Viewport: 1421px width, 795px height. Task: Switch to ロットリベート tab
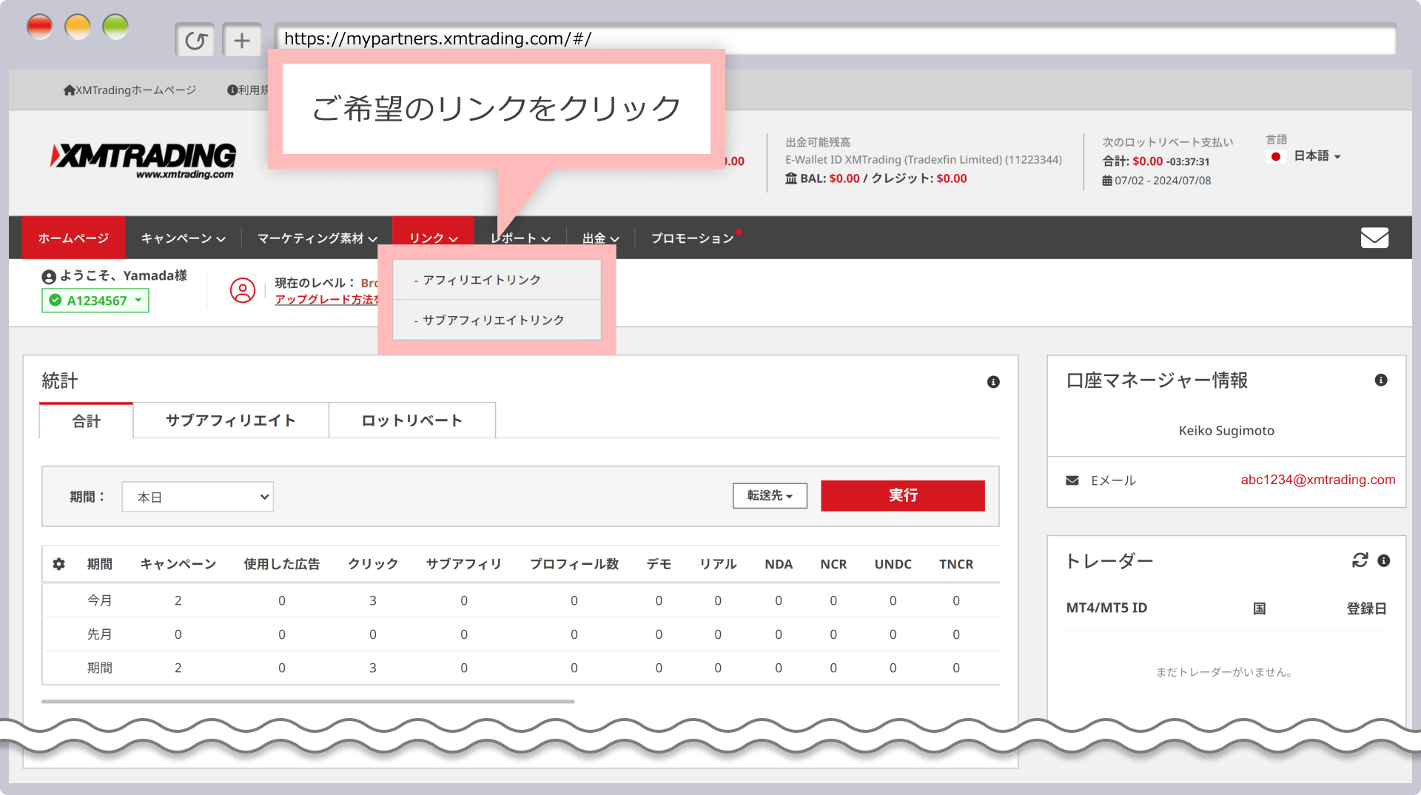[x=412, y=420]
